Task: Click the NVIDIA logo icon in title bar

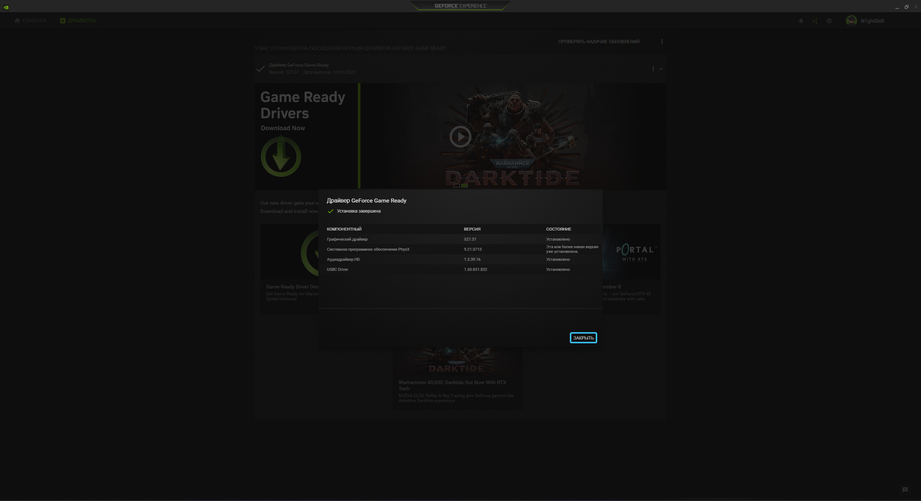Action: (6, 7)
